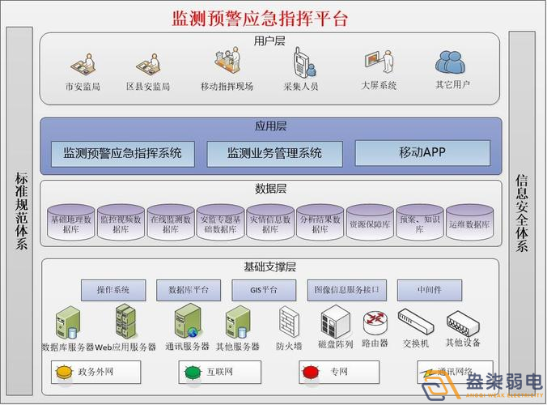Screen dimensions: 547x405
Task: Click the GIS平台 label box
Action: pos(264,289)
